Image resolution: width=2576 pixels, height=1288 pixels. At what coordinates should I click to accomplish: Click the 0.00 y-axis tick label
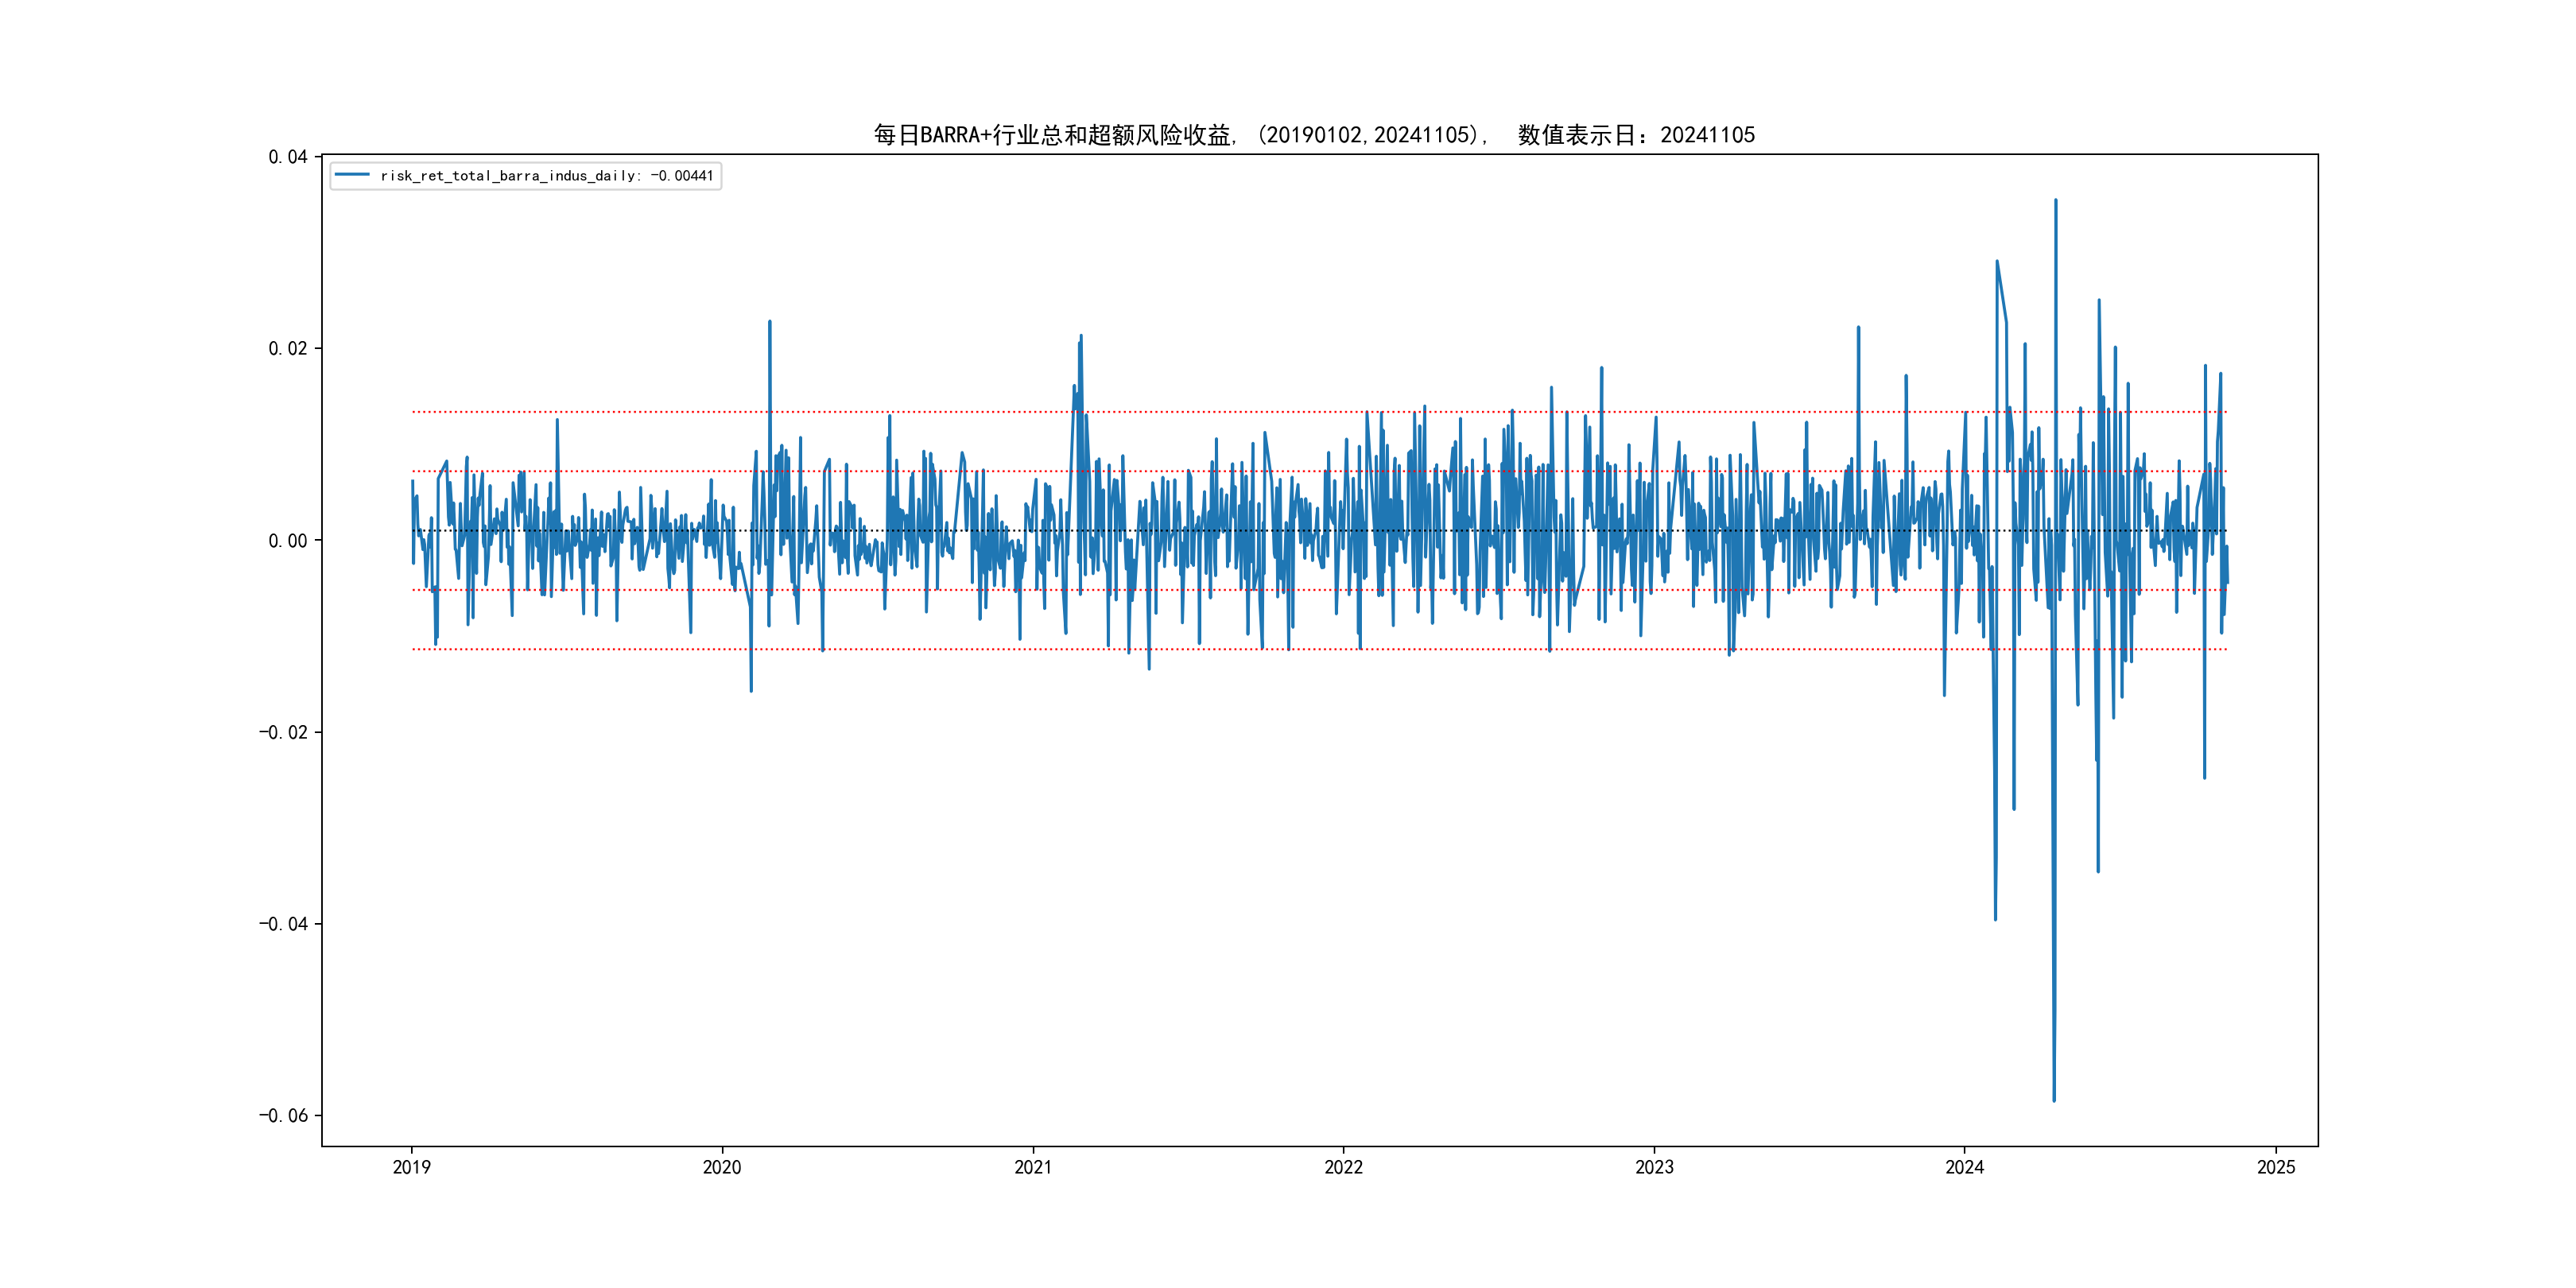pos(287,541)
